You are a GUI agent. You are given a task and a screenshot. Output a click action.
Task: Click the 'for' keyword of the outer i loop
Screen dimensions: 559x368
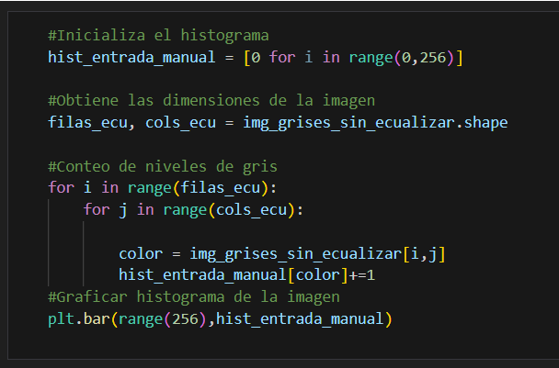(62, 187)
